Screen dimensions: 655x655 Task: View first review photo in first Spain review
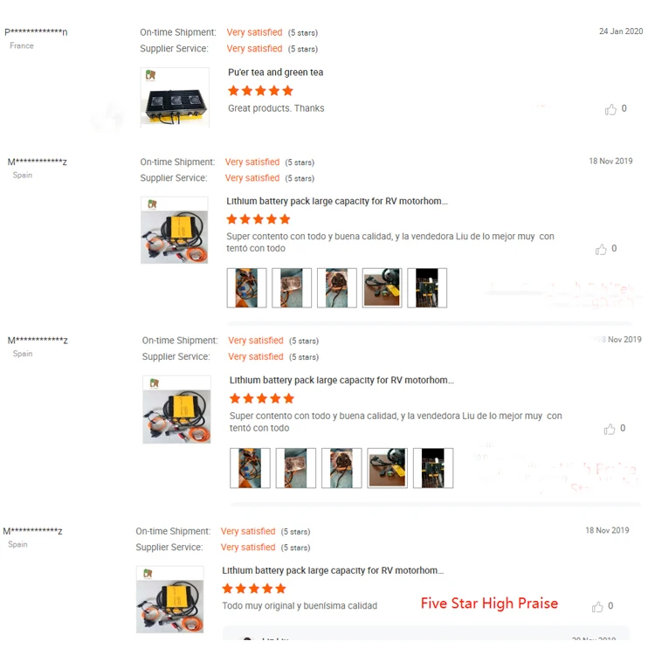(x=246, y=288)
